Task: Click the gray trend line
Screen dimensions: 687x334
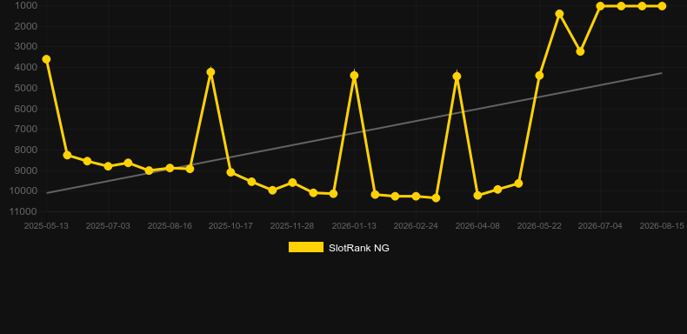Action: tap(354, 133)
